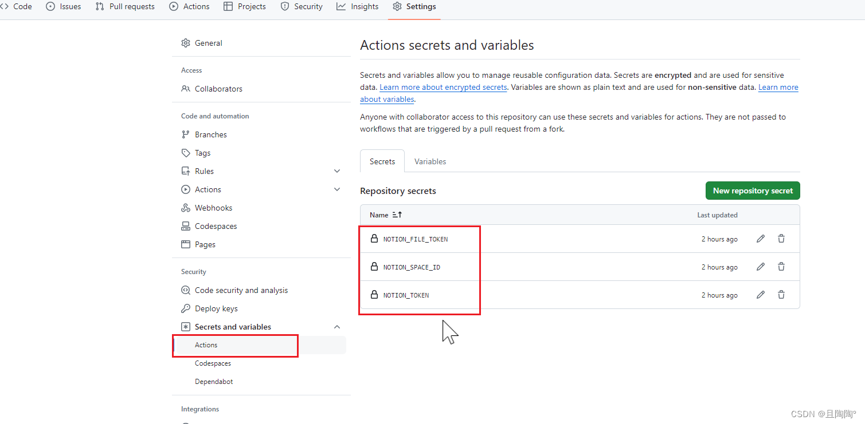The height and width of the screenshot is (424, 865).
Task: Delete the NOTION_TOKEN secret
Action: (x=781, y=295)
